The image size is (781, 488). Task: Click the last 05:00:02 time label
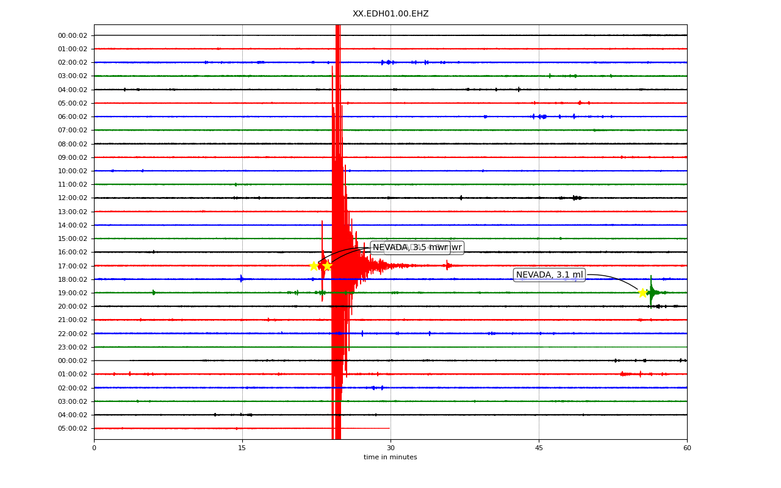pos(73,428)
